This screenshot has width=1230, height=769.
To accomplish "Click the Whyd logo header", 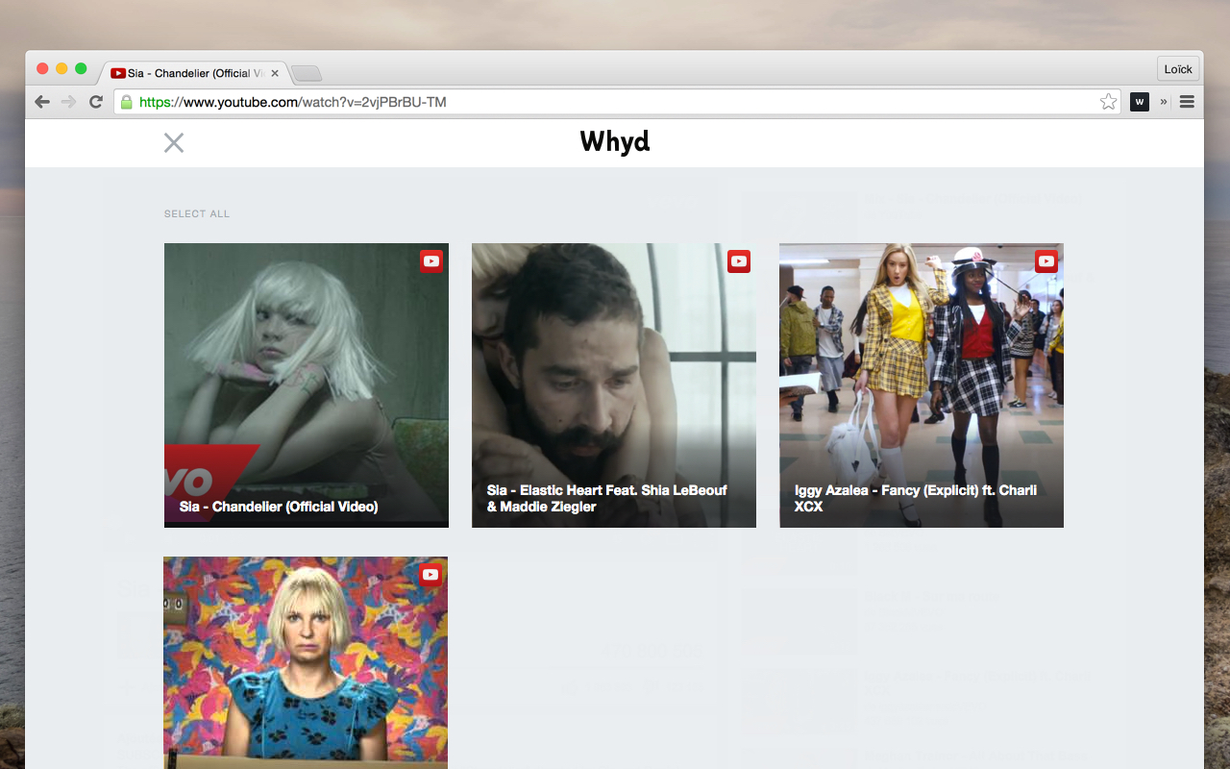I will point(615,142).
